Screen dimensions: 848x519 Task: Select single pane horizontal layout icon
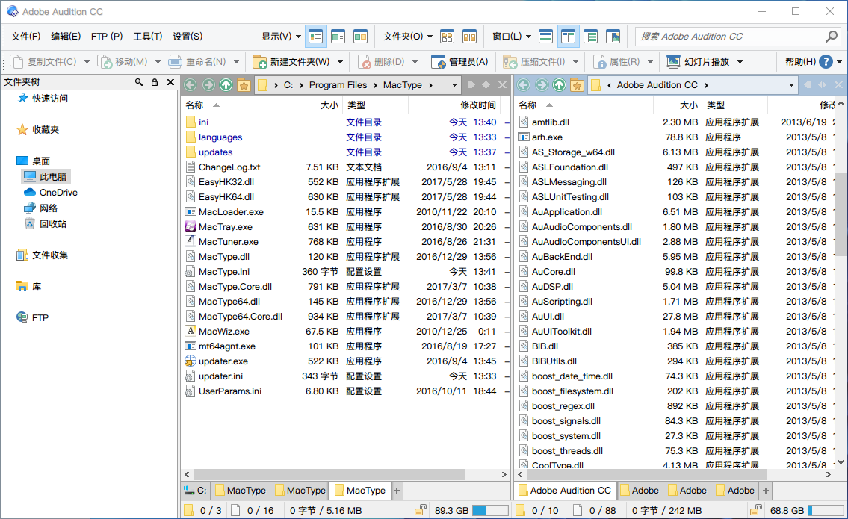coord(546,37)
